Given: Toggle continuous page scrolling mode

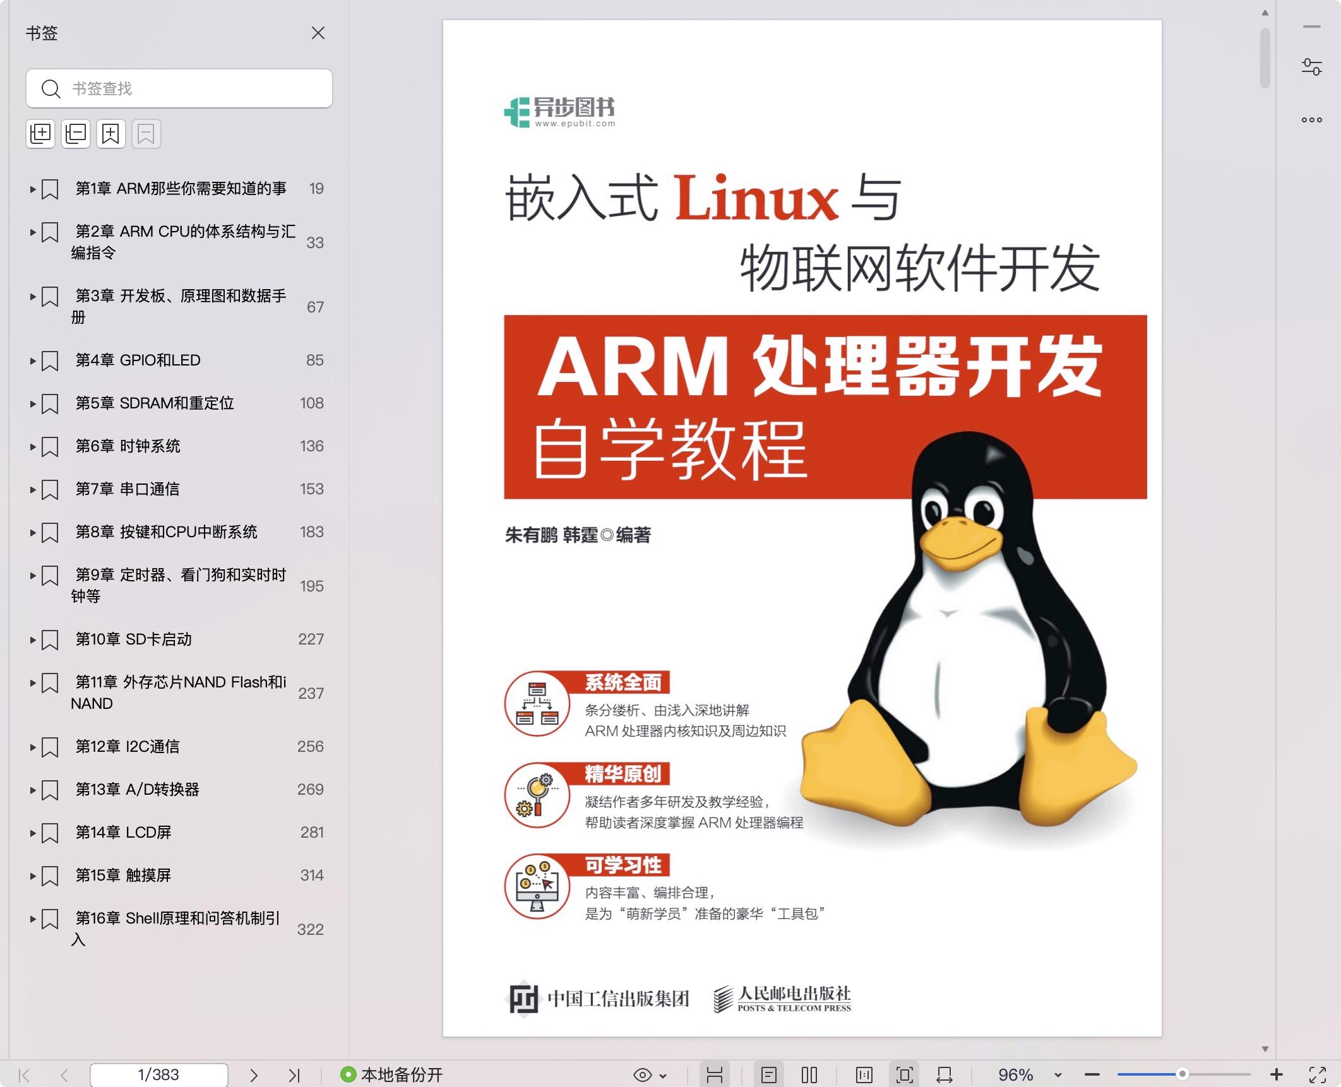Looking at the screenshot, I should 715,1075.
